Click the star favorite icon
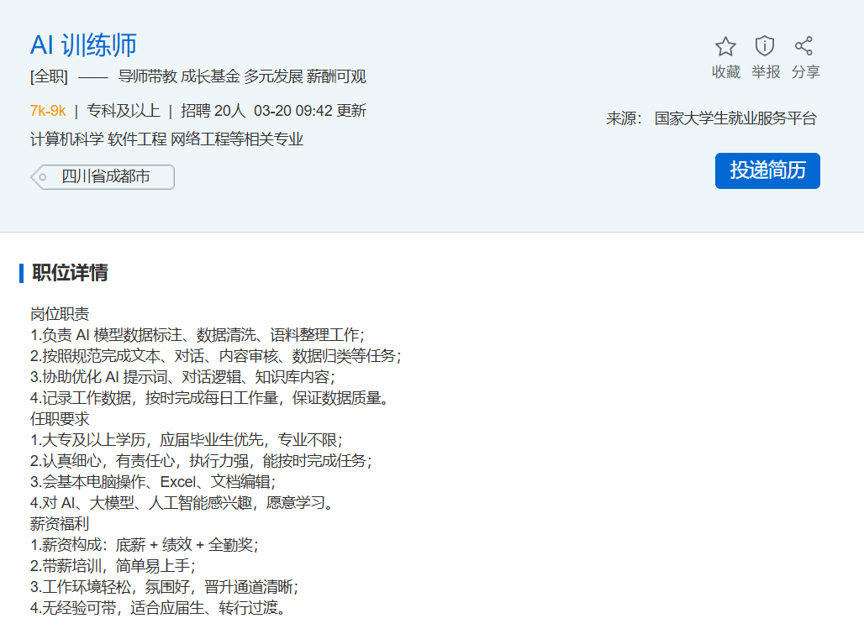This screenshot has height=634, width=864. tap(725, 46)
